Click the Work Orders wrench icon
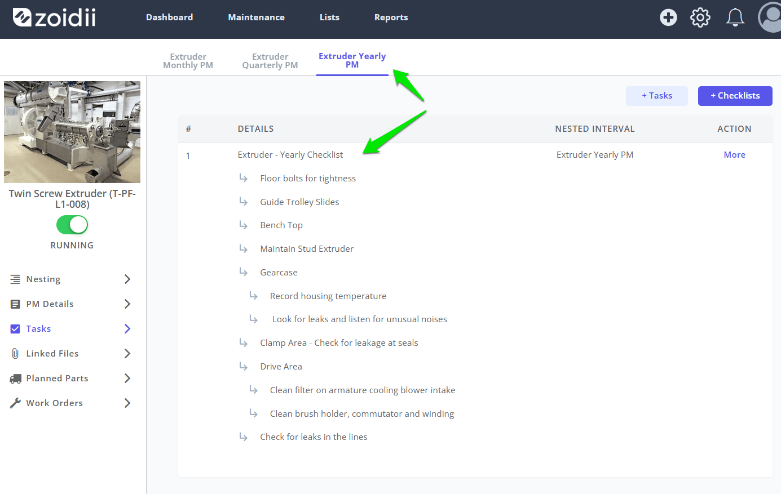 tap(15, 403)
